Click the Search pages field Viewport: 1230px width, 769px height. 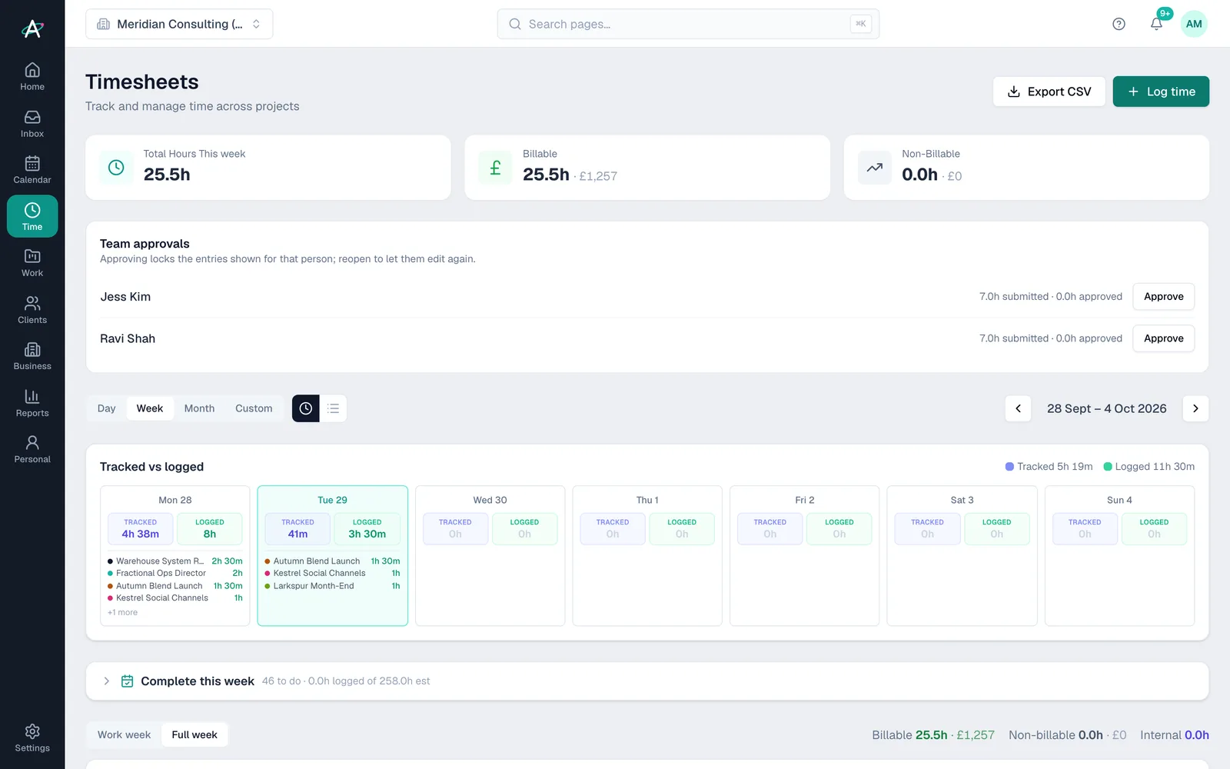tap(688, 24)
